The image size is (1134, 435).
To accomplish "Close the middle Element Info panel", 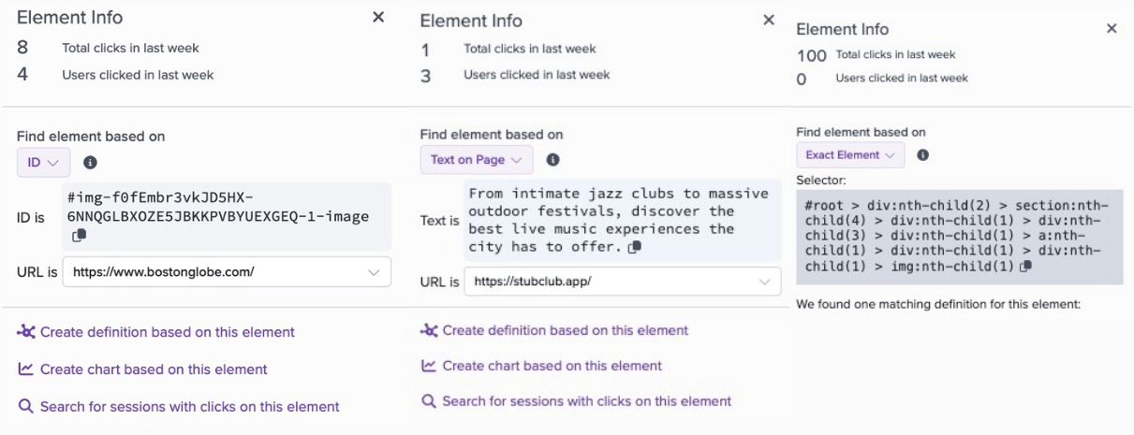I will (x=769, y=20).
